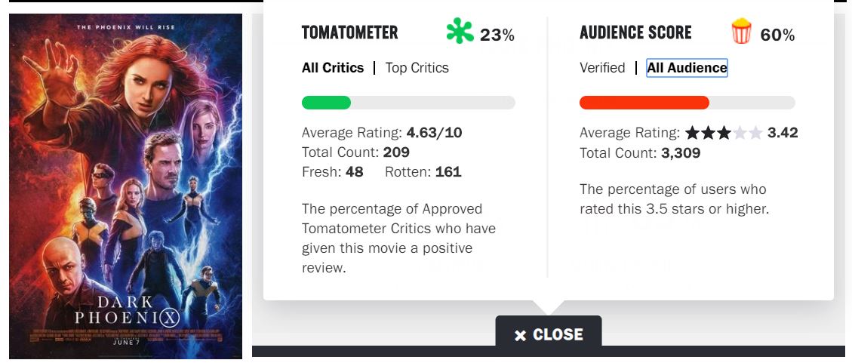Click the audience Total Count 3,309

pos(681,153)
